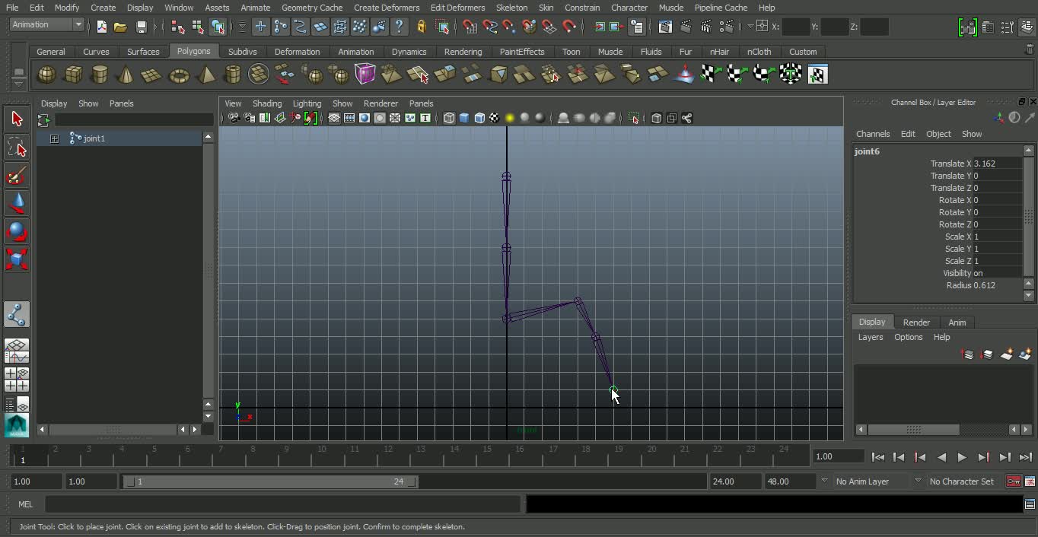Open the selection mask menu arrow
1038x537 pixels.
242,27
